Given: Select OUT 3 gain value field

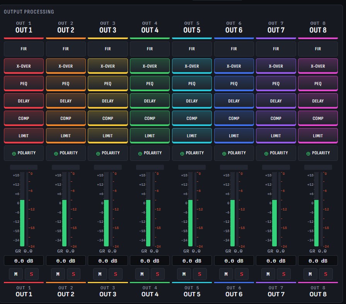Looking at the screenshot, I should [108, 261].
